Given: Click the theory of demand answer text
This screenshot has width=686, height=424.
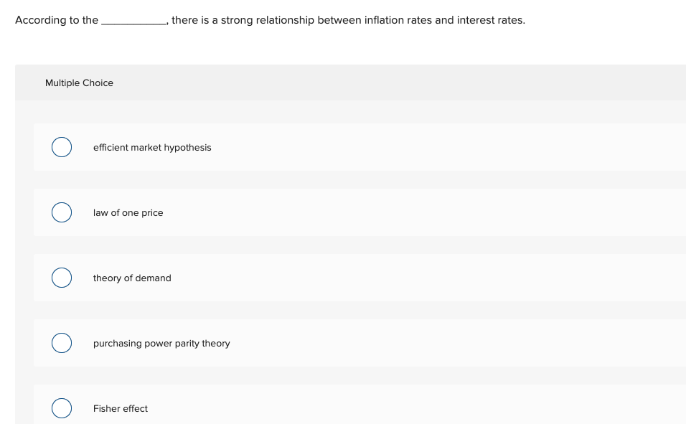Looking at the screenshot, I should tap(132, 278).
